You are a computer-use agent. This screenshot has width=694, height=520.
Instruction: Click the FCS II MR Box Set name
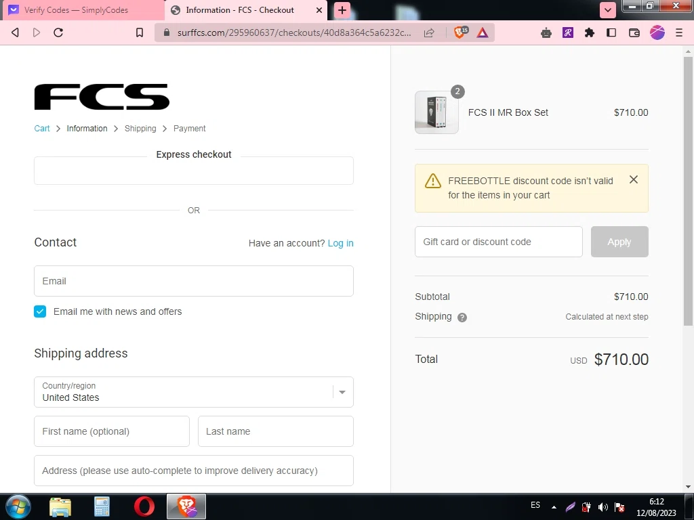(x=508, y=112)
